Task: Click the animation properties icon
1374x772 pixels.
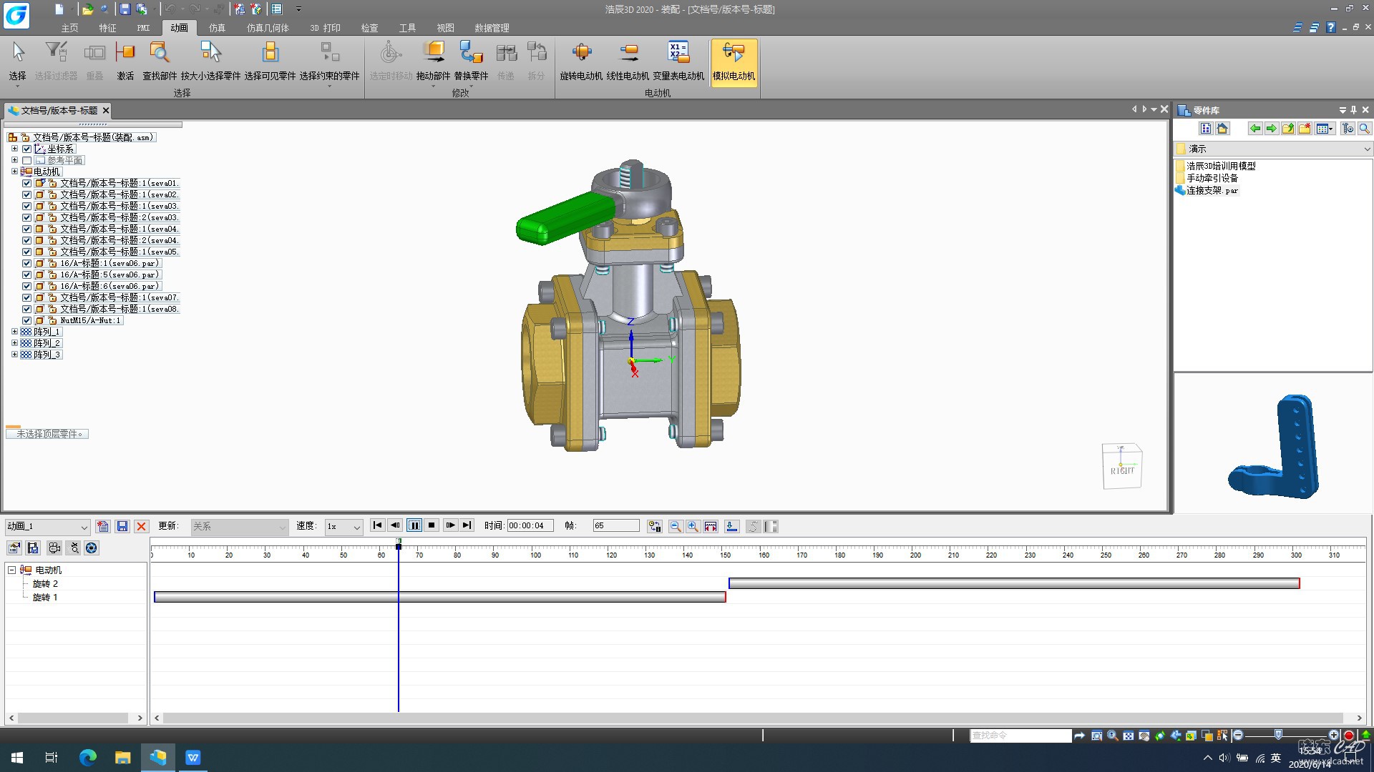Action: (x=14, y=548)
